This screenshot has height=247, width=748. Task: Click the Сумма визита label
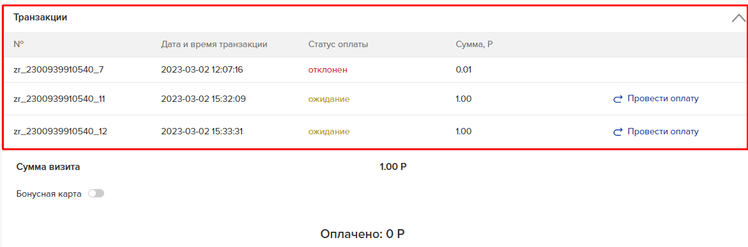coord(48,167)
